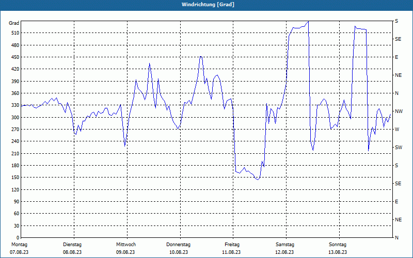Select the date 10.08.23
The width and height of the screenshot is (413, 258).
179,252
